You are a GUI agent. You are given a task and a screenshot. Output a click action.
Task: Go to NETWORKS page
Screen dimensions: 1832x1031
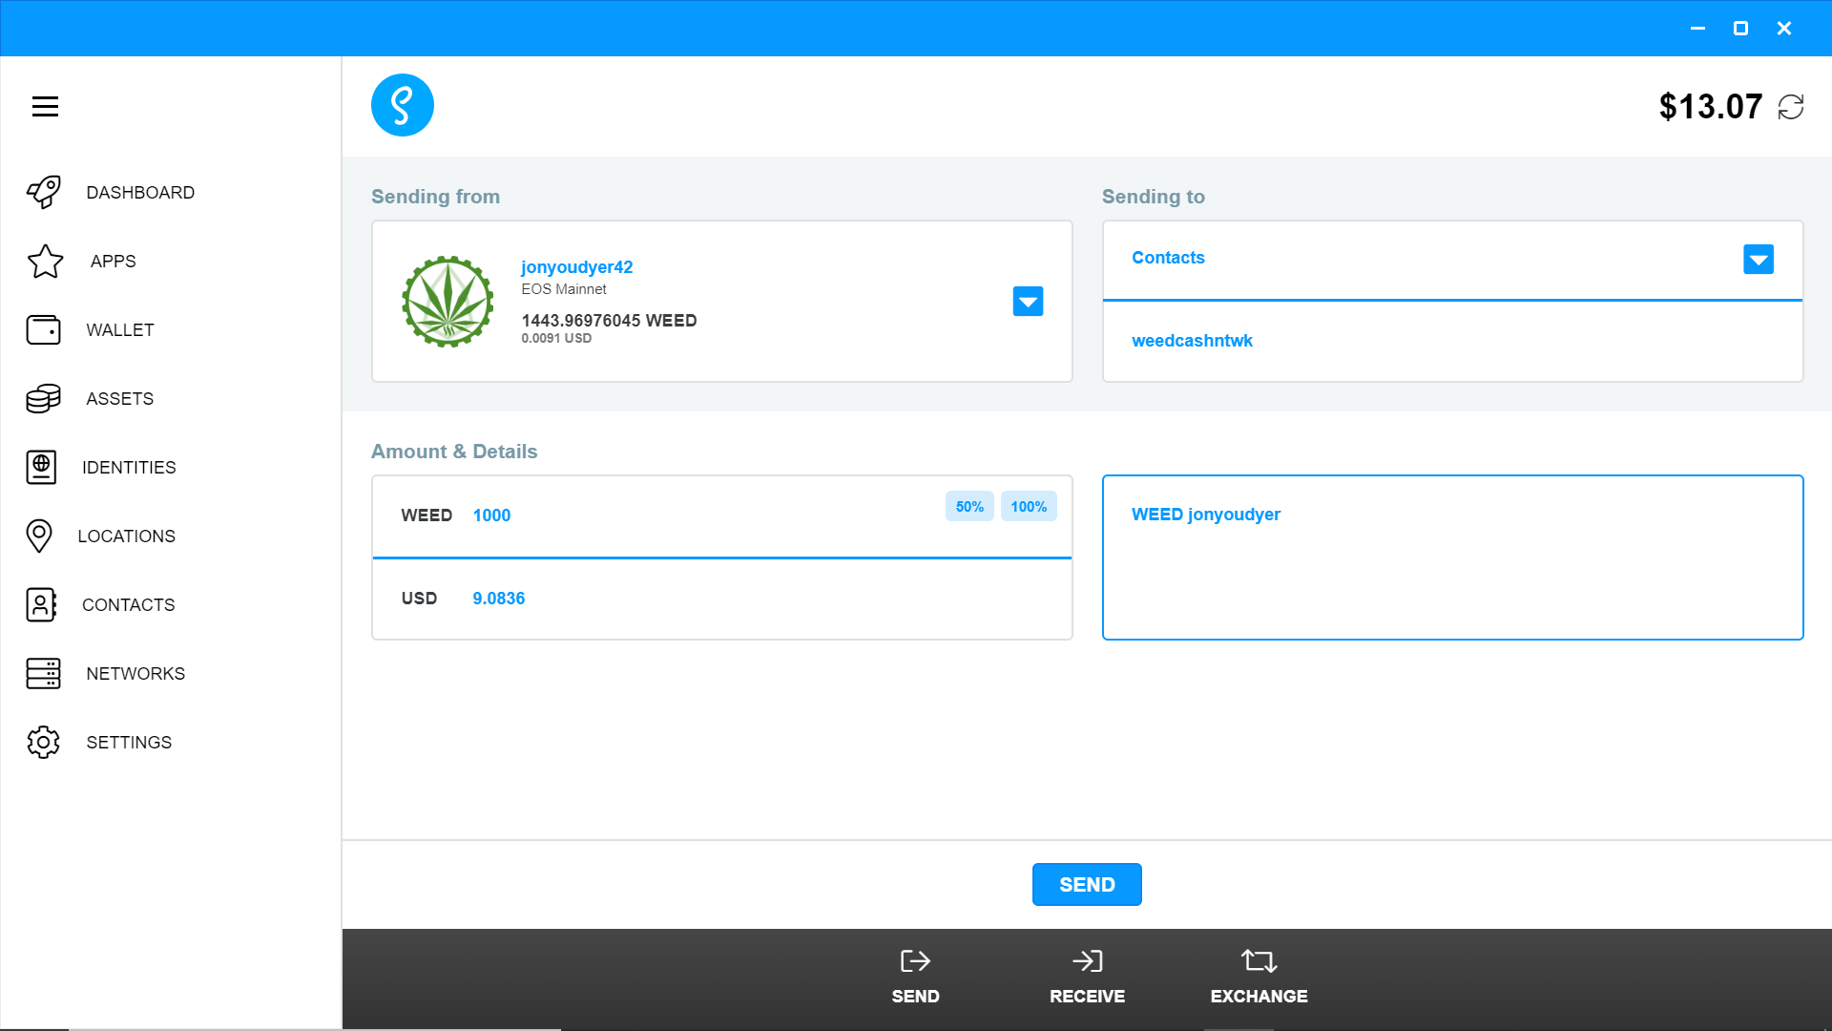point(135,673)
